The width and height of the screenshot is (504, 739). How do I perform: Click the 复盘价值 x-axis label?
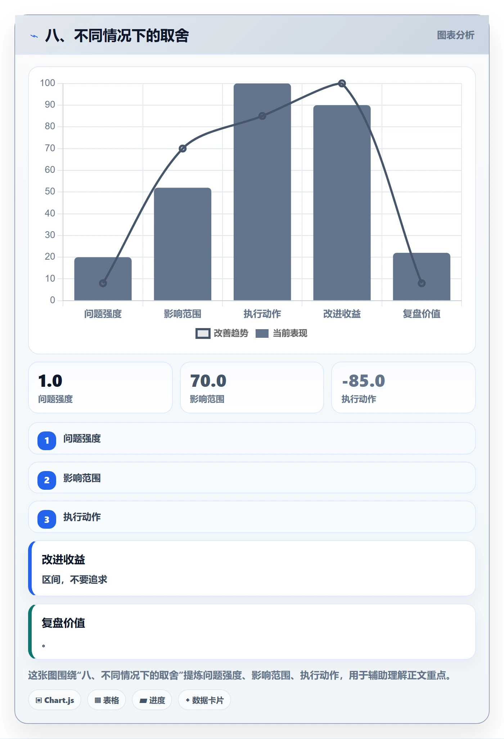(422, 314)
